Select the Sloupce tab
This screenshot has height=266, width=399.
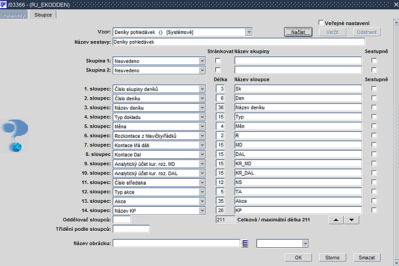43,15
